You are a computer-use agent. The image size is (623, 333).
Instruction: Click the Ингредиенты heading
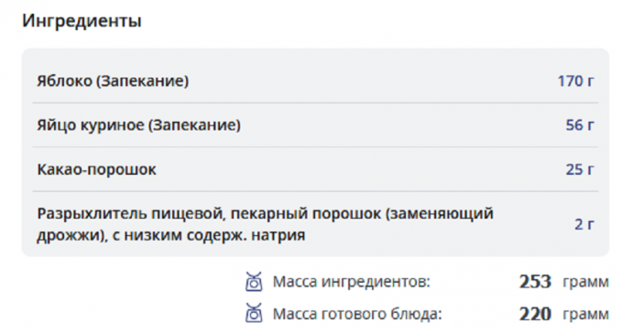82,20
